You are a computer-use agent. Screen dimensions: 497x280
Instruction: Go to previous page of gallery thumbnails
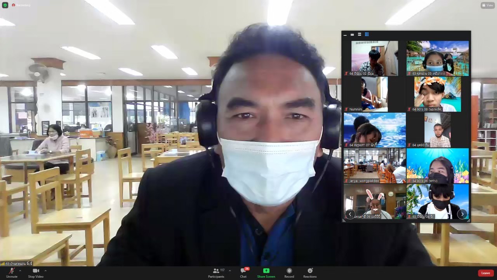coord(350,214)
